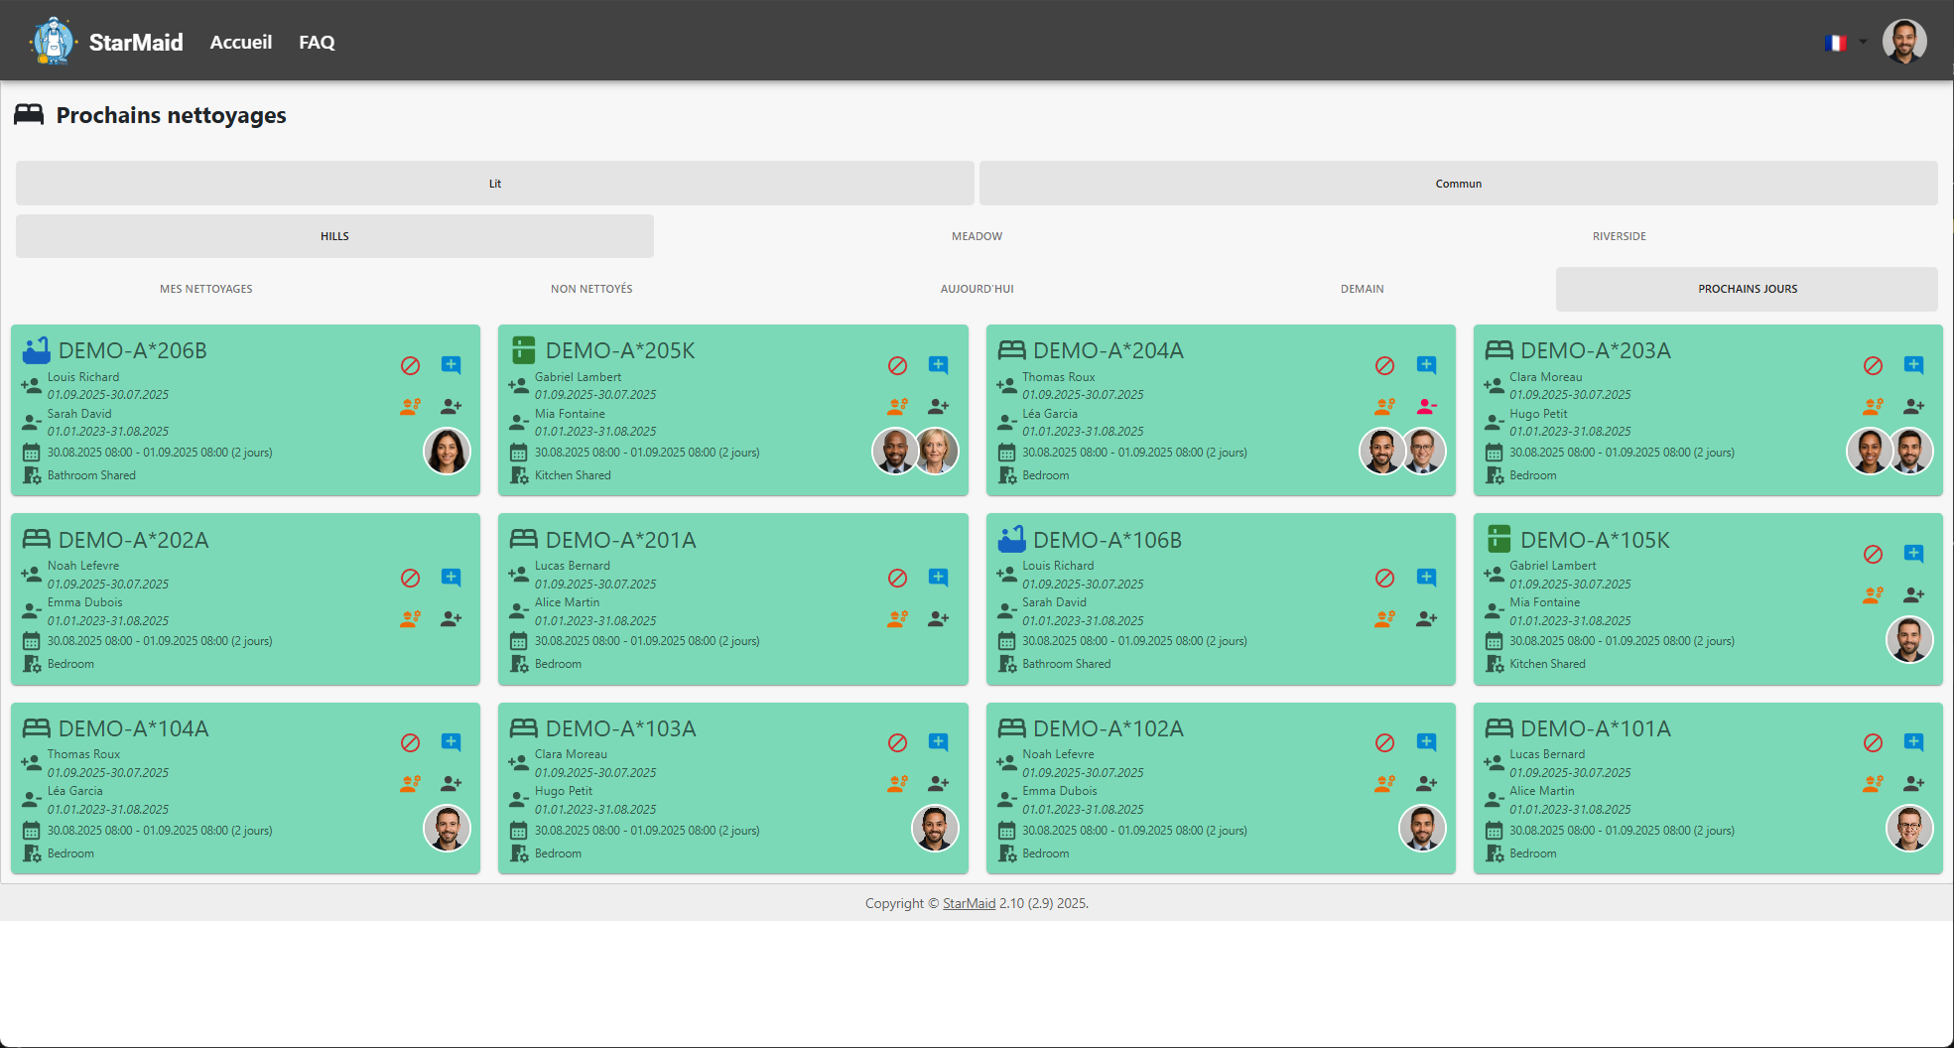Click the fridge icon on DEMO-A*205K
The height and width of the screenshot is (1048, 1954).
point(523,350)
